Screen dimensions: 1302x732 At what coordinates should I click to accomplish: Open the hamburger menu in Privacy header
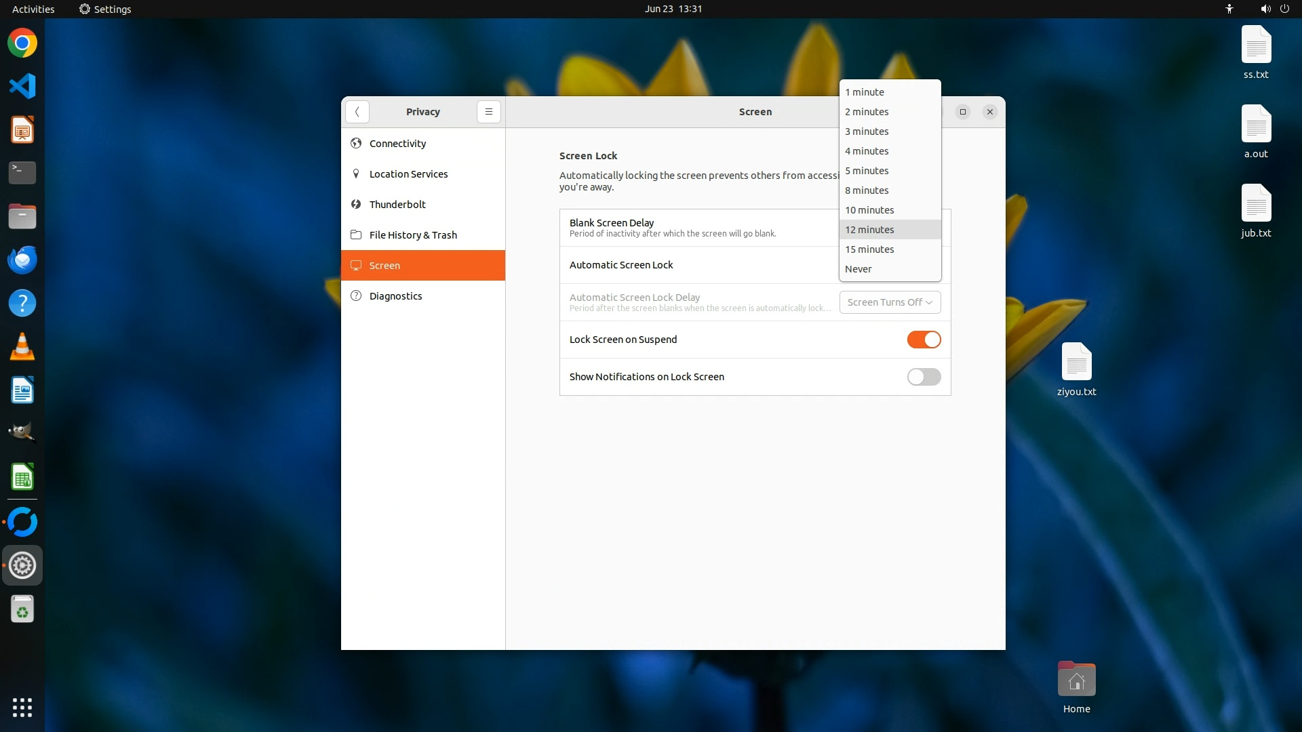tap(488, 112)
